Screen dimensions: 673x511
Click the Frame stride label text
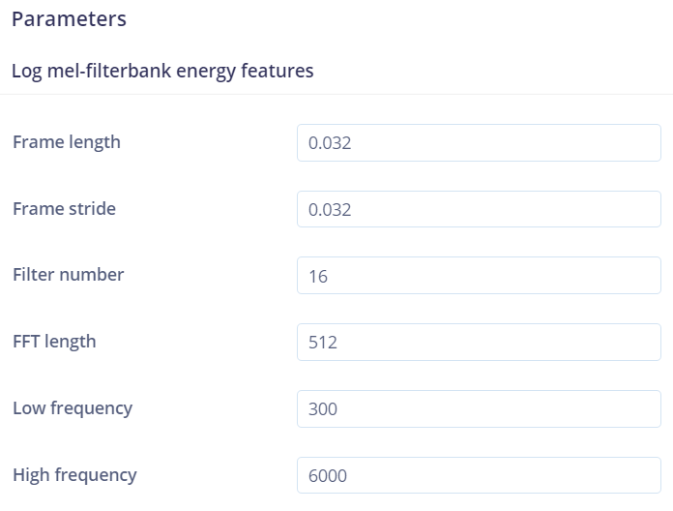pos(64,208)
